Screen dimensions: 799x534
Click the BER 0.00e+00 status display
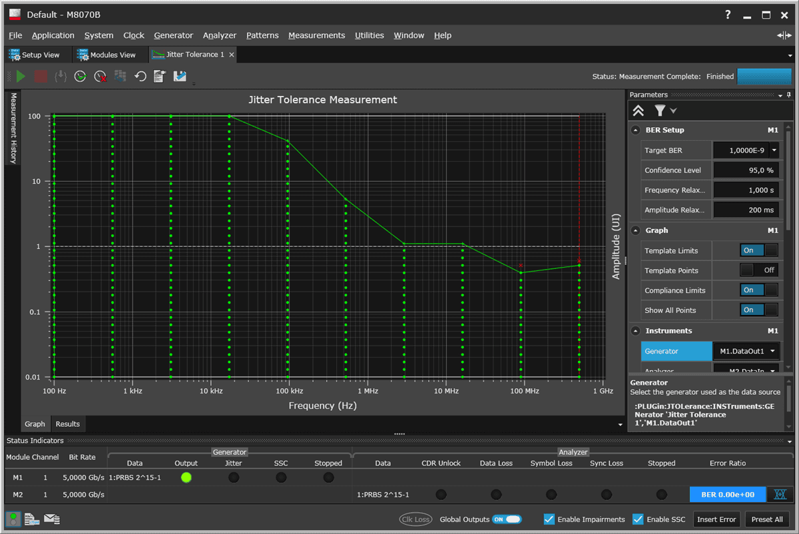(728, 494)
